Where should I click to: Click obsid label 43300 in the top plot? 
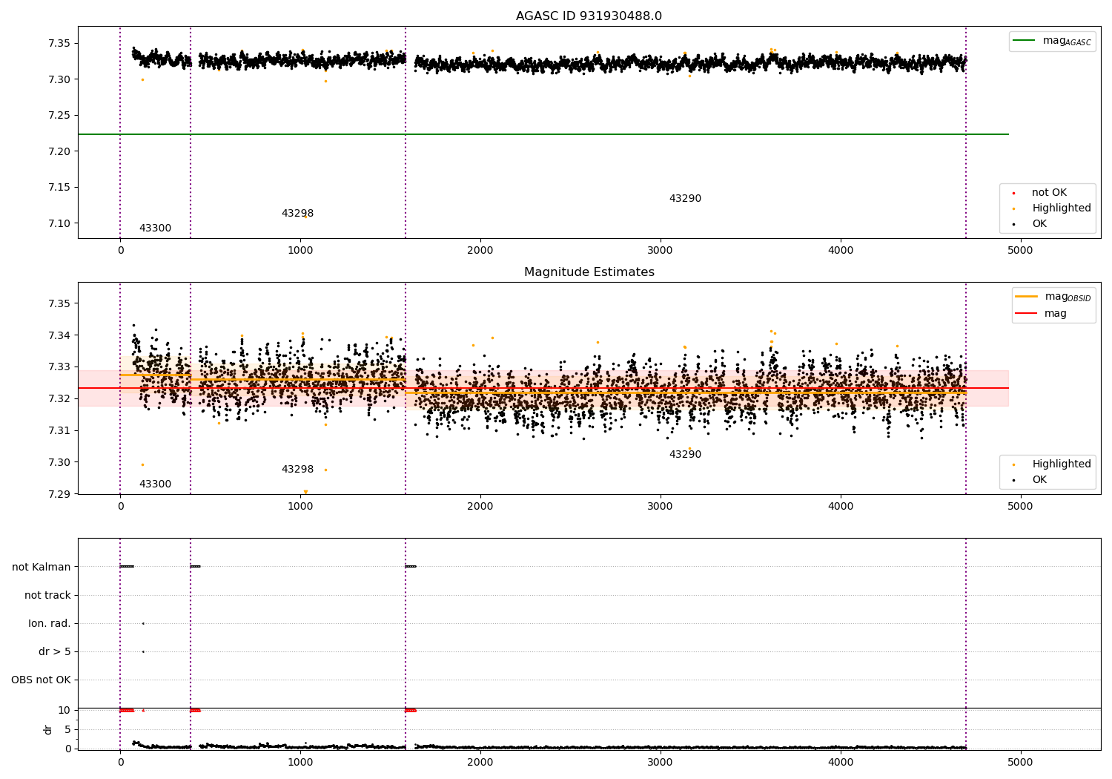click(155, 229)
